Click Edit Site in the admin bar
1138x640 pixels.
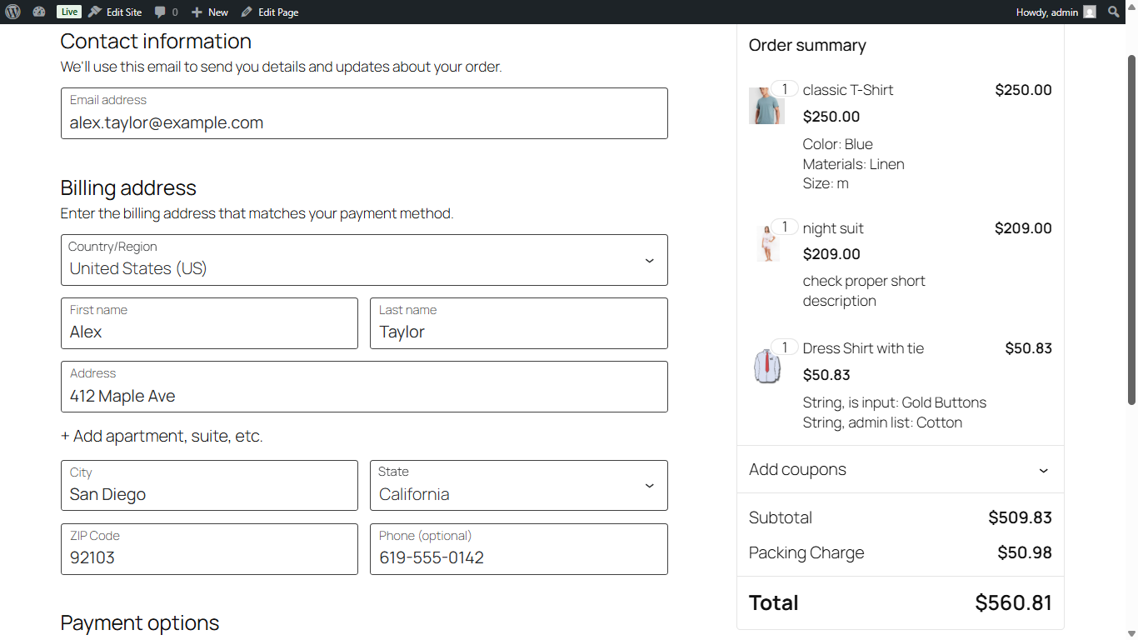(116, 12)
